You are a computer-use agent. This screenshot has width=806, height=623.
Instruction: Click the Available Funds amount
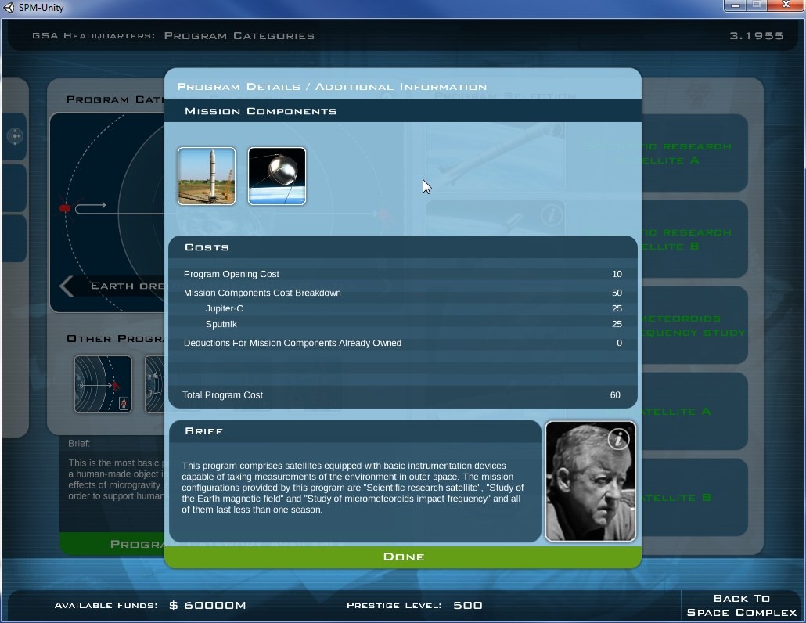[x=207, y=605]
